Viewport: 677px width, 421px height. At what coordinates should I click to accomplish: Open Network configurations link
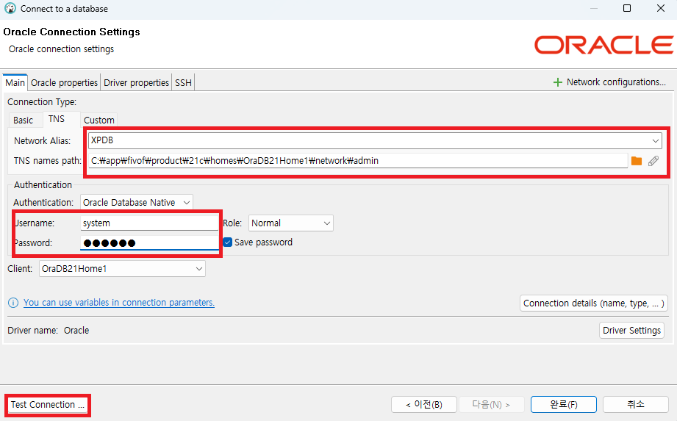tap(616, 82)
